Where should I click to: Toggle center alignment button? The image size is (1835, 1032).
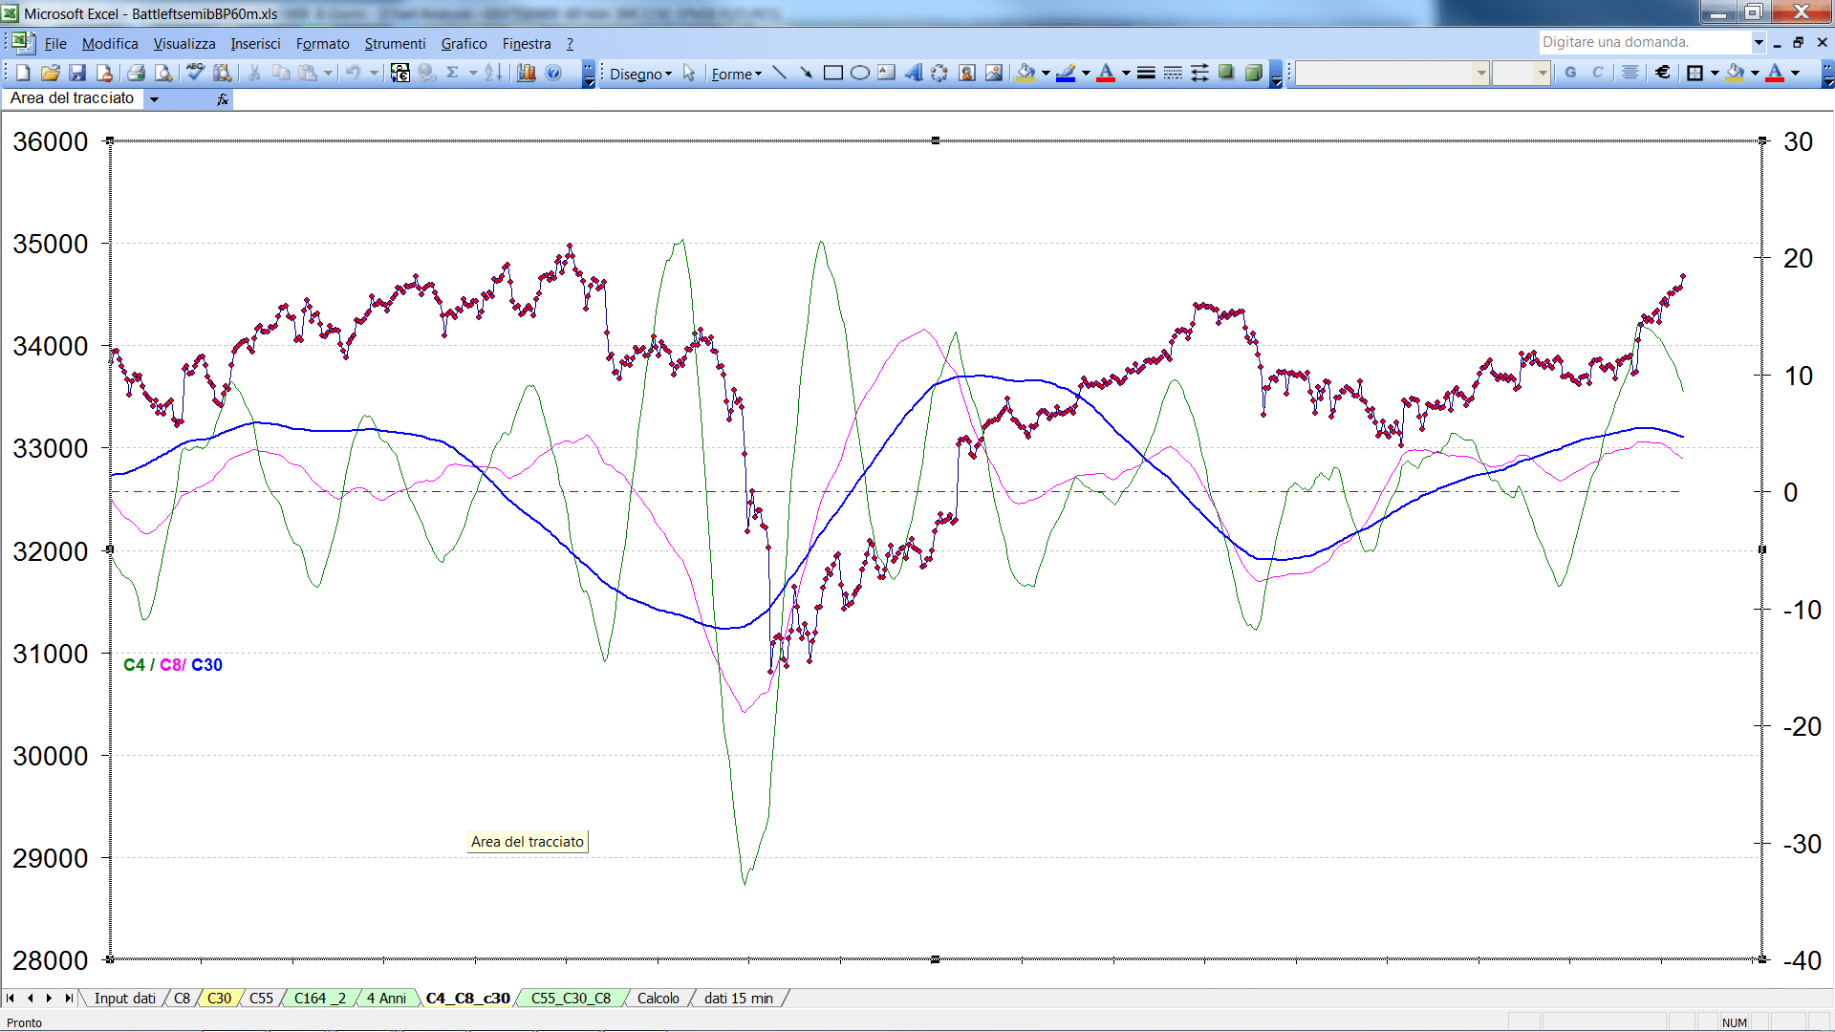(x=1630, y=73)
